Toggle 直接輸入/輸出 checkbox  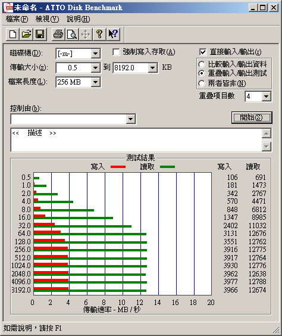[203, 52]
